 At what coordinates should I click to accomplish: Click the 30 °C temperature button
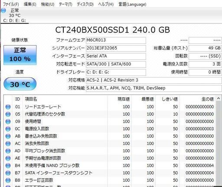point(20,84)
